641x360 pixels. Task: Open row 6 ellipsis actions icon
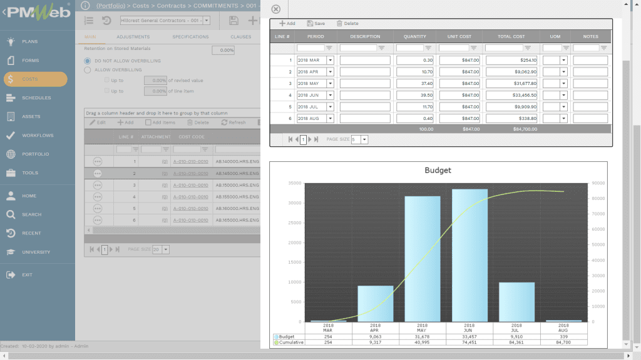click(x=97, y=221)
